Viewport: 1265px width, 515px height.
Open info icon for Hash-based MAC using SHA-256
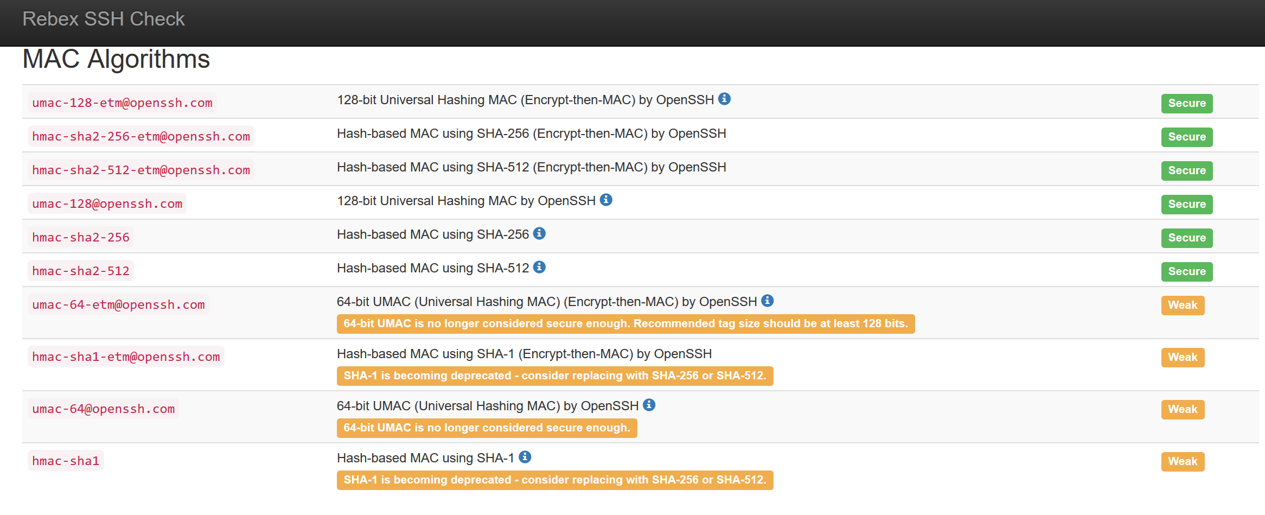coord(539,233)
